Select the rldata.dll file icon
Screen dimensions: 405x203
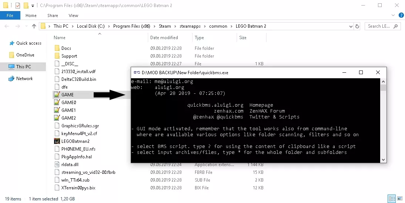coord(57,164)
